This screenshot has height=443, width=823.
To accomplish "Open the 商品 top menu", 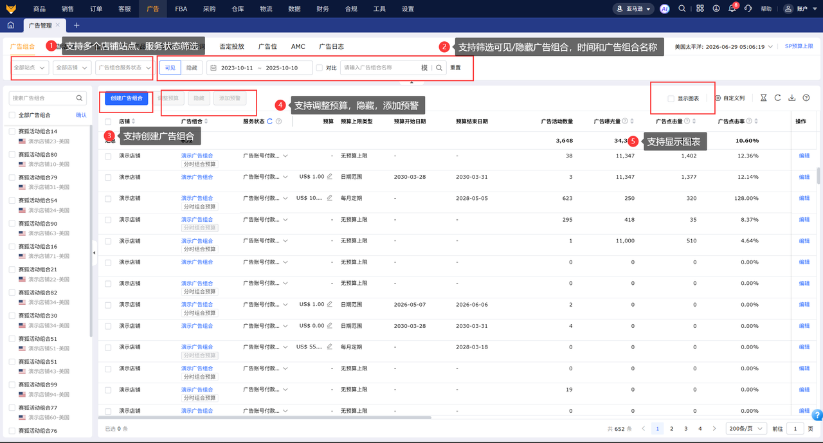I will 39,8.
